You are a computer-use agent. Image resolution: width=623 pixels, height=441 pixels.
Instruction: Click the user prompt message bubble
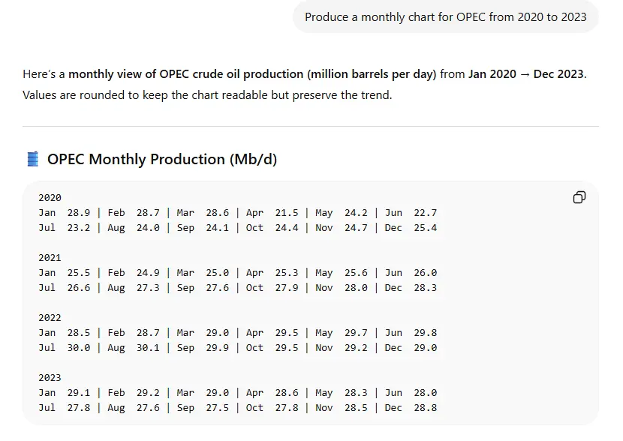[445, 17]
